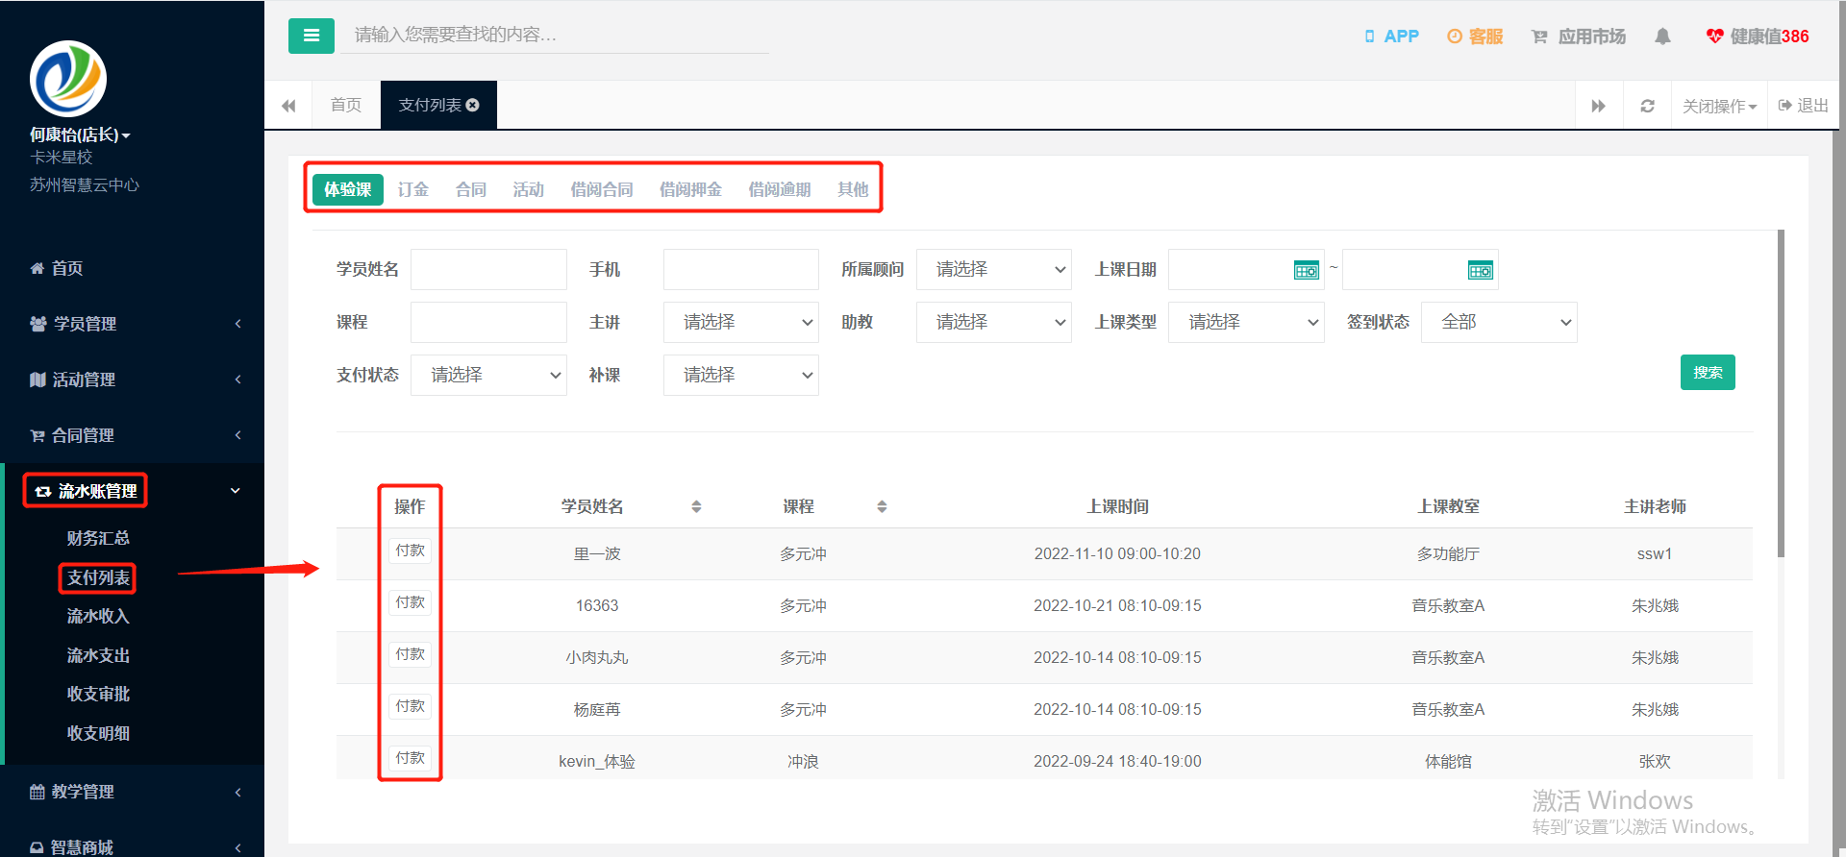Click the green 搜索 button
Screen dimensions: 1846x857
pyautogui.click(x=1708, y=373)
